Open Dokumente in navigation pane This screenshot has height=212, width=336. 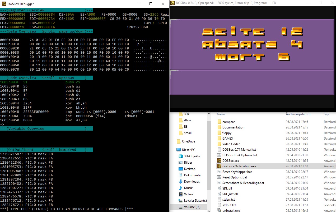[x=192, y=175]
